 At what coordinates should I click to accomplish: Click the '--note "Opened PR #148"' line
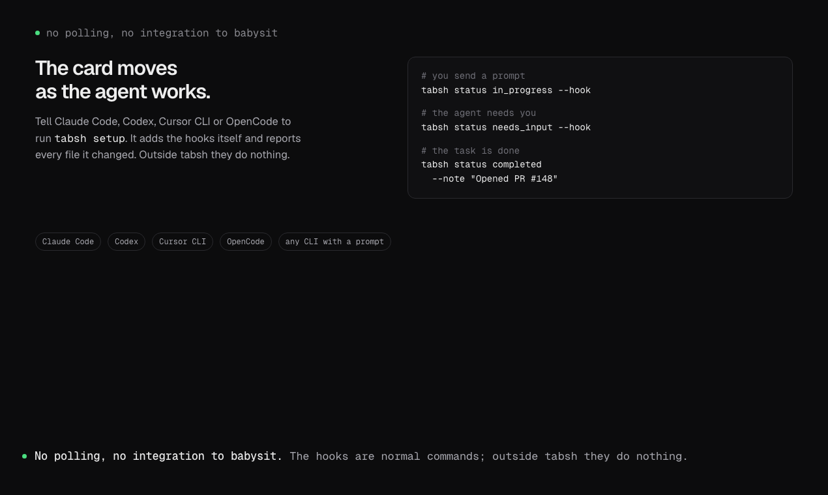click(x=495, y=179)
